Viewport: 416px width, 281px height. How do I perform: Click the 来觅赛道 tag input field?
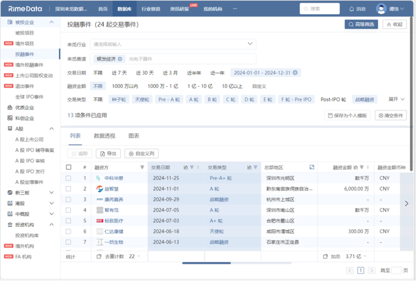(x=174, y=59)
